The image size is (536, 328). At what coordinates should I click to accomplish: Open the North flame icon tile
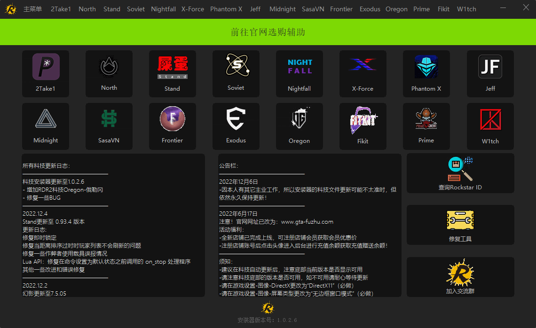tap(109, 74)
